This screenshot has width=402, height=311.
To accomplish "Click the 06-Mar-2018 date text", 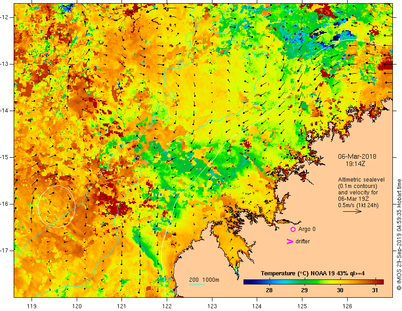I will (x=357, y=156).
